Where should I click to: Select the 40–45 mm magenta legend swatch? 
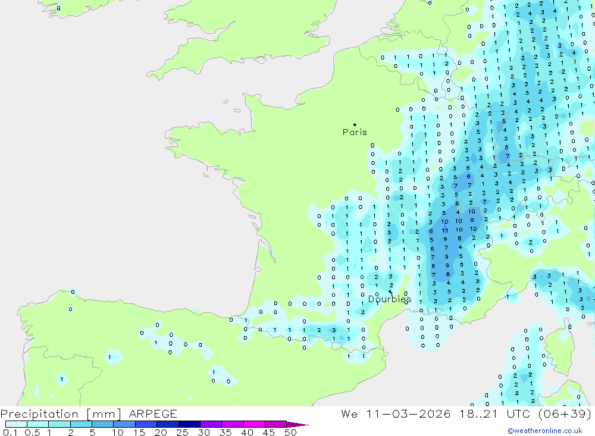[254, 424]
